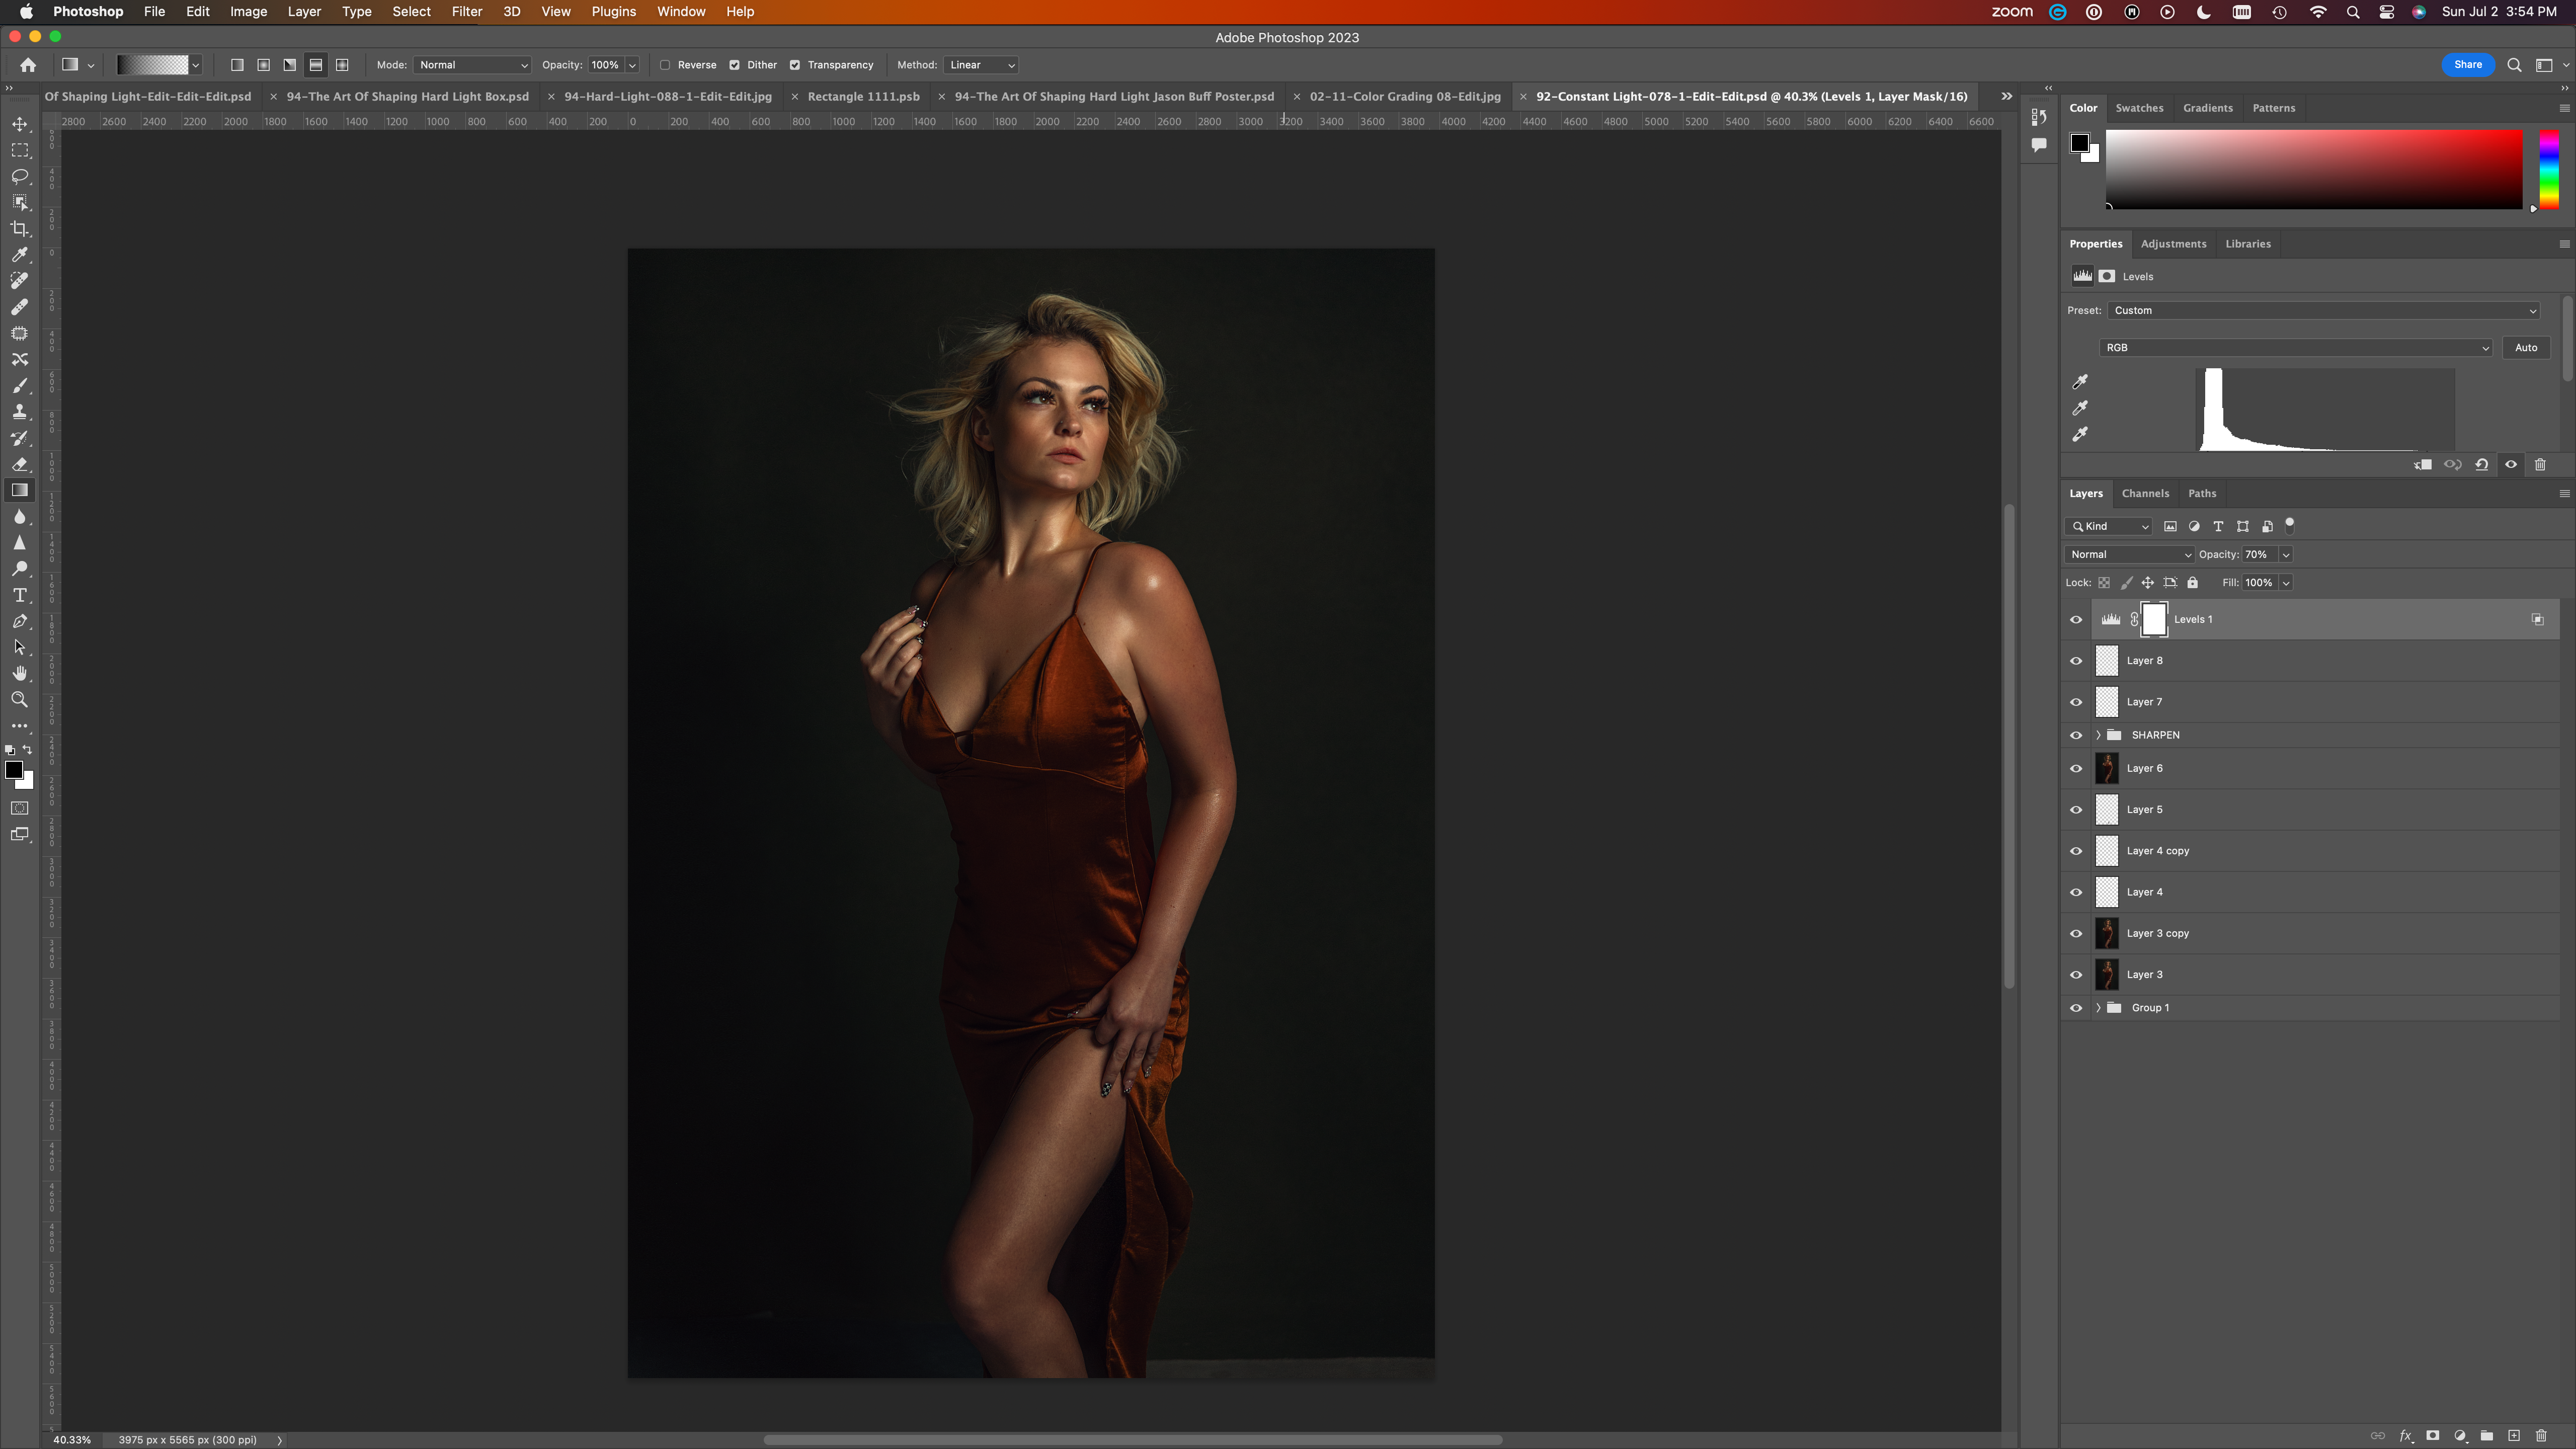Select the Eyedropper tool in toolbar
Screen dimensions: 2576x1449
[x=20, y=255]
